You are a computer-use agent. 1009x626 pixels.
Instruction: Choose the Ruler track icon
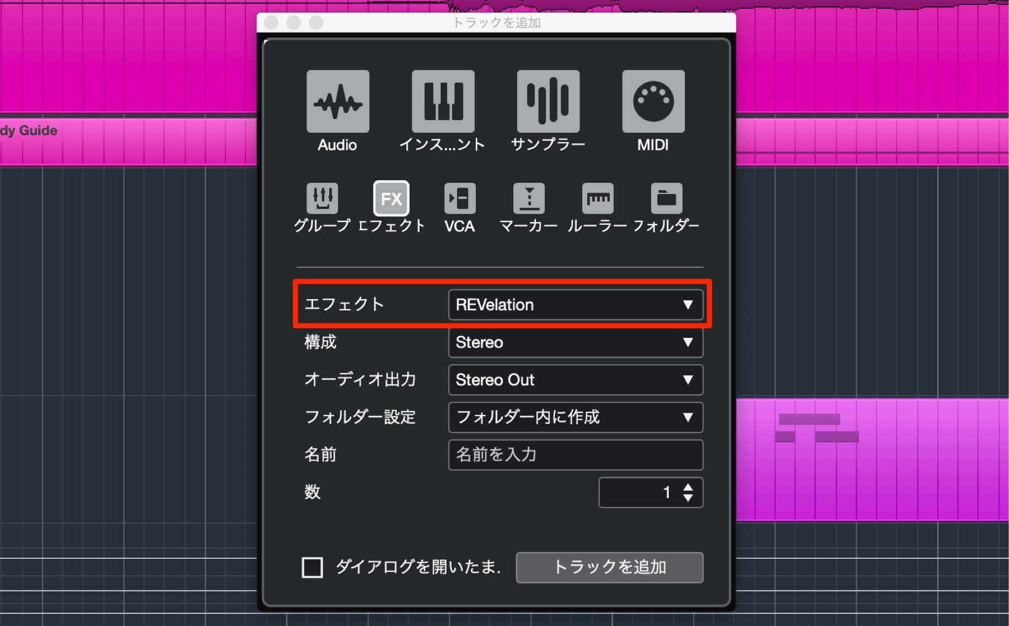point(598,198)
